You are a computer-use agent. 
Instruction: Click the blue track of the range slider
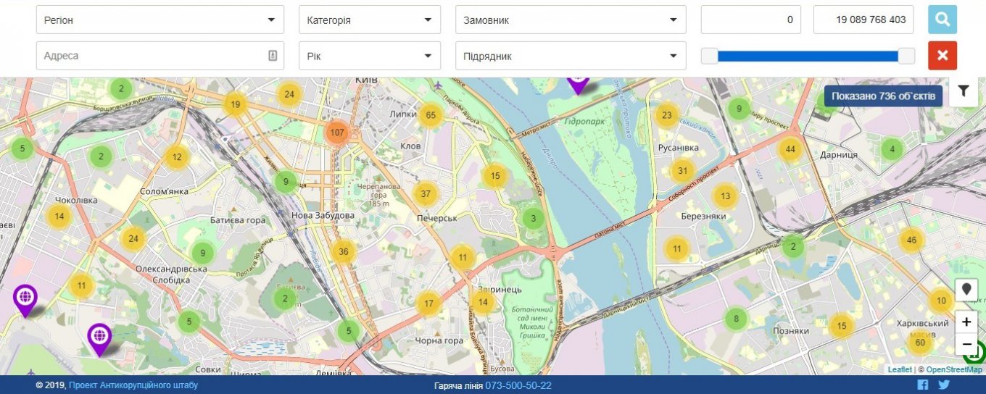808,56
